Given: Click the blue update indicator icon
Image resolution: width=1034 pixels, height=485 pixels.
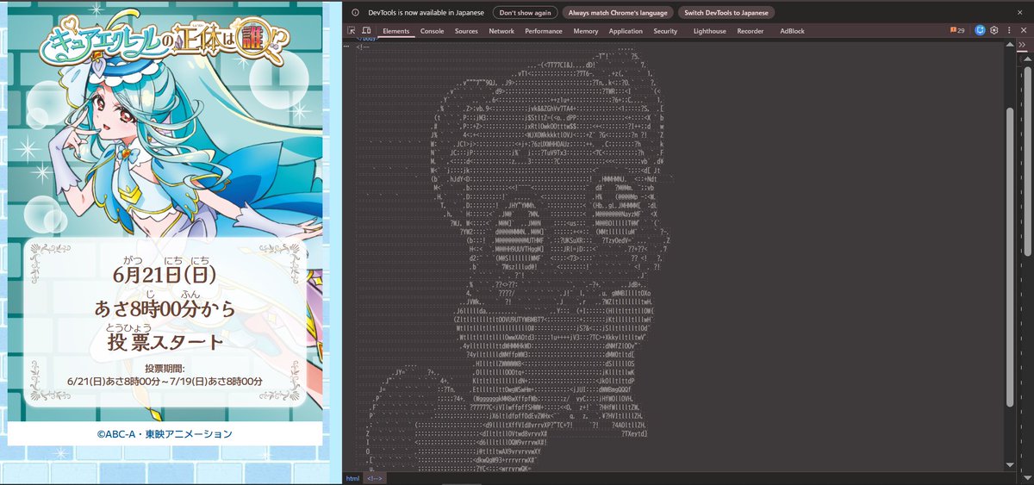Looking at the screenshot, I should (x=980, y=30).
